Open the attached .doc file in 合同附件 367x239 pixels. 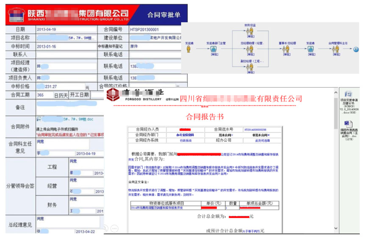pos(63,120)
